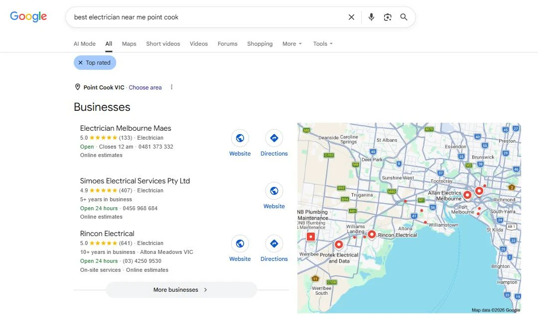Open Simoes Electrical Services website globe icon
The width and height of the screenshot is (538, 324).
coord(274,190)
